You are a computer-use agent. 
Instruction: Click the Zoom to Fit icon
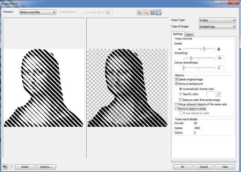(x=152, y=12)
